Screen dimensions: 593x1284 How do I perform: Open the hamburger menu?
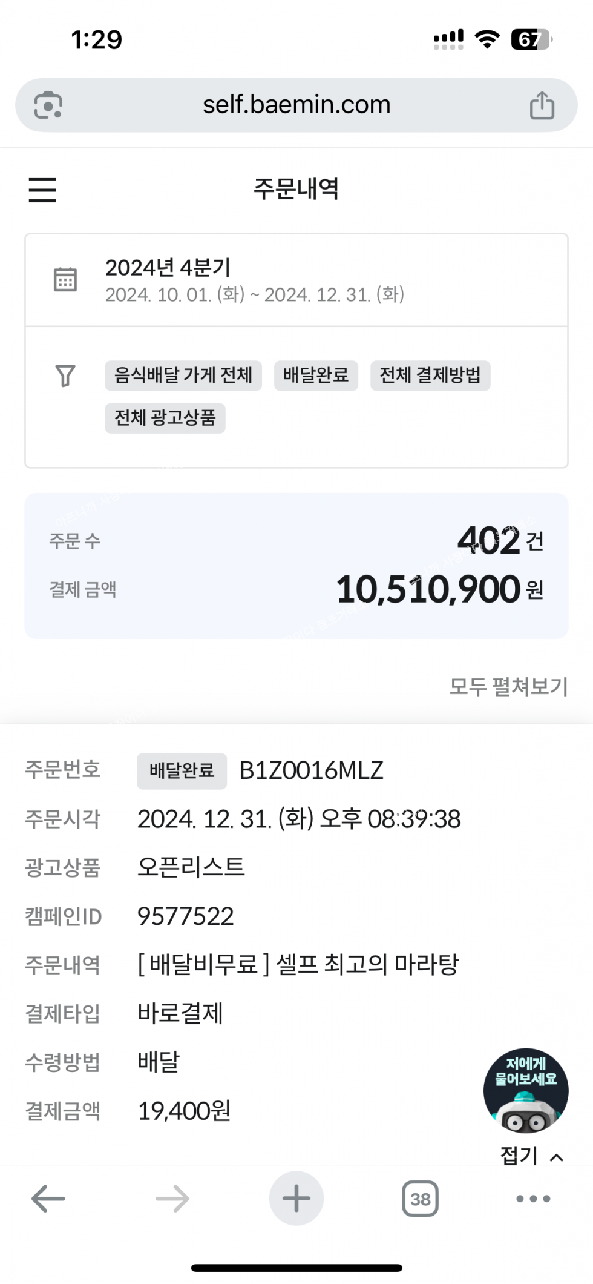click(x=42, y=190)
